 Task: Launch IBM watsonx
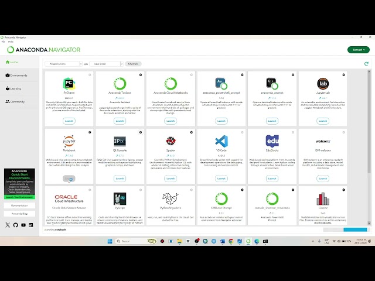pos(323,179)
